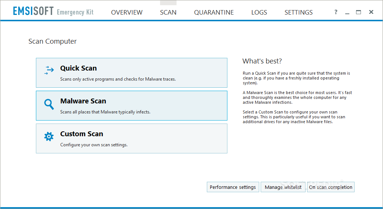Click paragraph starting 'A Malware Scan is the best choice'
Image resolution: width=383 pixels, height=209 pixels.
point(297,97)
